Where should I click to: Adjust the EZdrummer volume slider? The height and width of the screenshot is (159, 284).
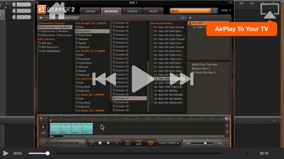205,143
